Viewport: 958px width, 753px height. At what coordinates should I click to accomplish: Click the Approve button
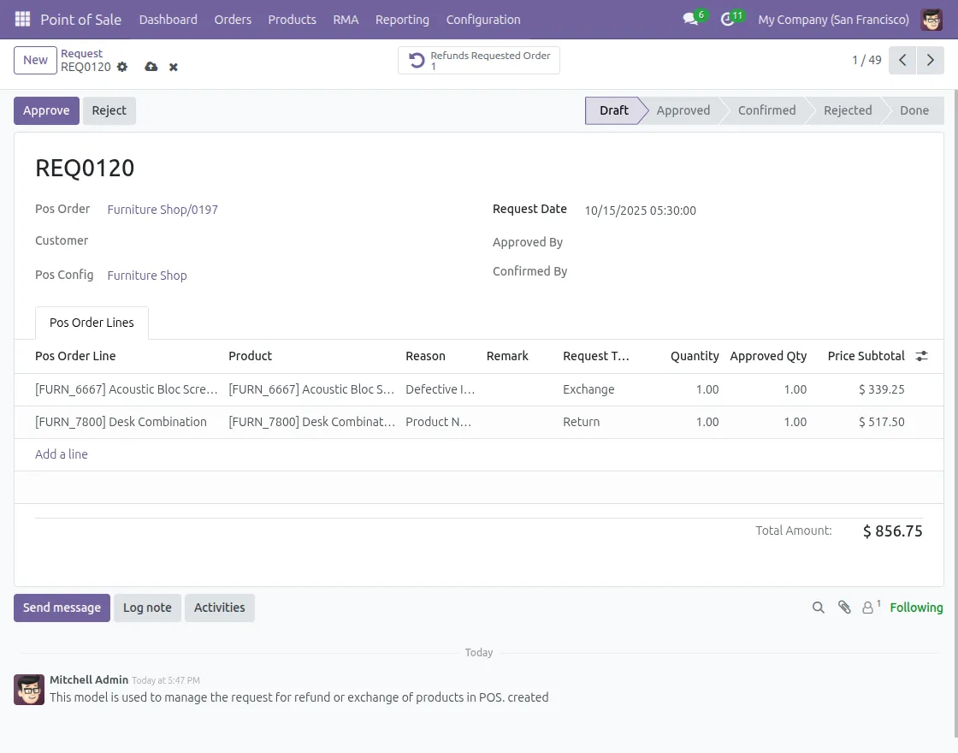[x=46, y=110]
